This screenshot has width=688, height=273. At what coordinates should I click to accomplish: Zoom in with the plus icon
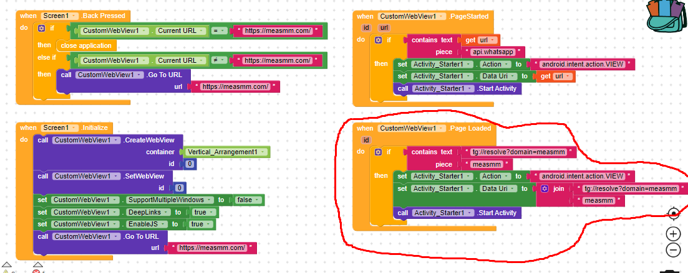tap(673, 234)
